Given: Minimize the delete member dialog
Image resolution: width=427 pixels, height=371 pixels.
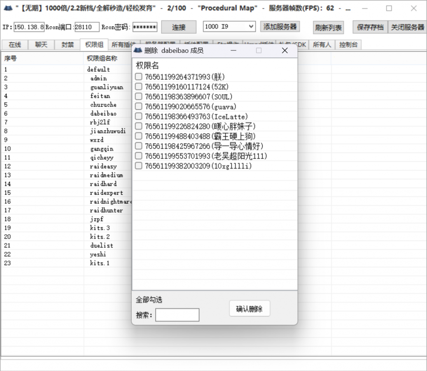Looking at the screenshot, I should pyautogui.click(x=233, y=50).
